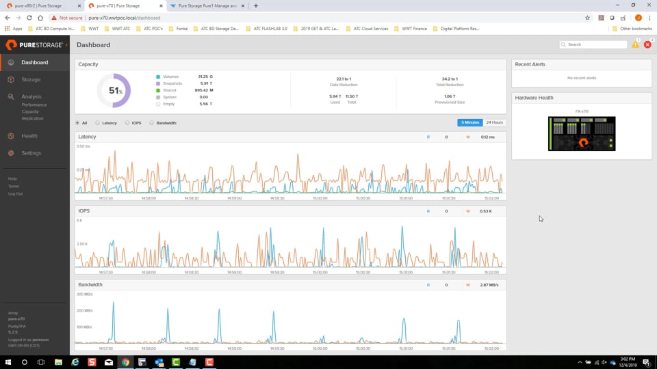This screenshot has height=369, width=657.
Task: Bookmark this page with star icon
Action: [x=587, y=18]
